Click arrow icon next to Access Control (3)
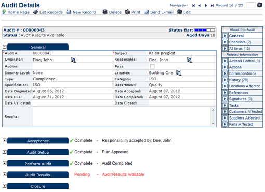 coord(225,61)
